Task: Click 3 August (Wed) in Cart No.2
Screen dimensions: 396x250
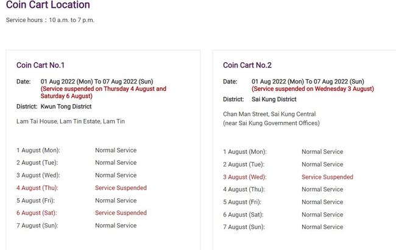Action: (x=244, y=177)
